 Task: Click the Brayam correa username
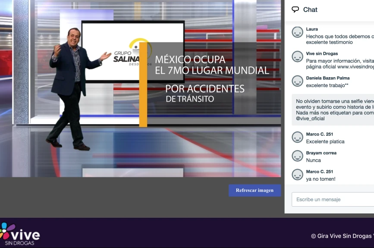pos(321,153)
